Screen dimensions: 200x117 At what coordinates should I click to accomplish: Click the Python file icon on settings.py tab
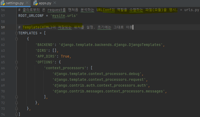pos(3,3)
